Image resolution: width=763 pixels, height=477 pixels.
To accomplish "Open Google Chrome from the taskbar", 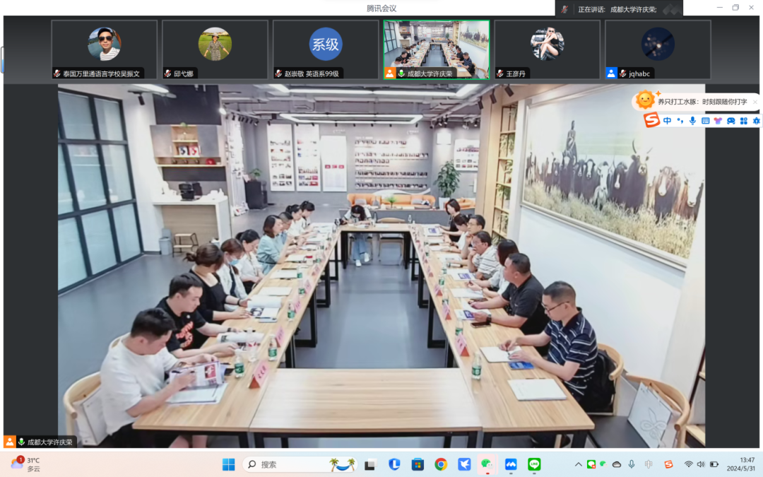I will [441, 464].
